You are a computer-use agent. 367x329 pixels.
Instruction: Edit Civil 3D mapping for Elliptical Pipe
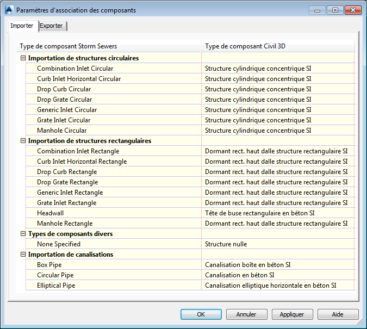[x=270, y=285]
